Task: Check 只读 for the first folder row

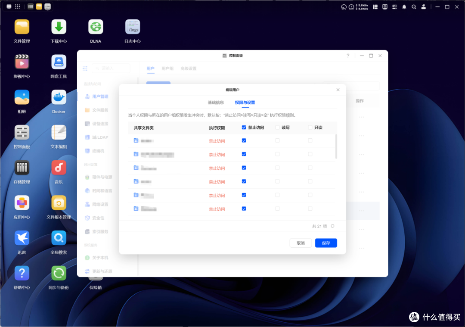Action: pyautogui.click(x=310, y=140)
